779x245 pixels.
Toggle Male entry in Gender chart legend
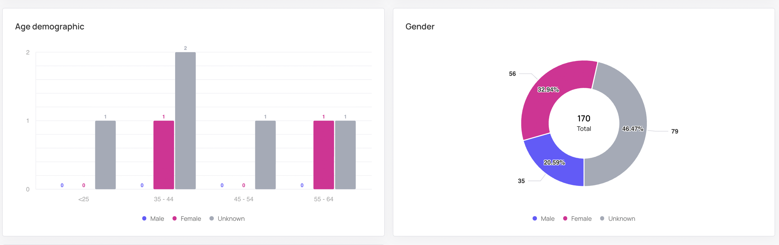[x=544, y=219]
